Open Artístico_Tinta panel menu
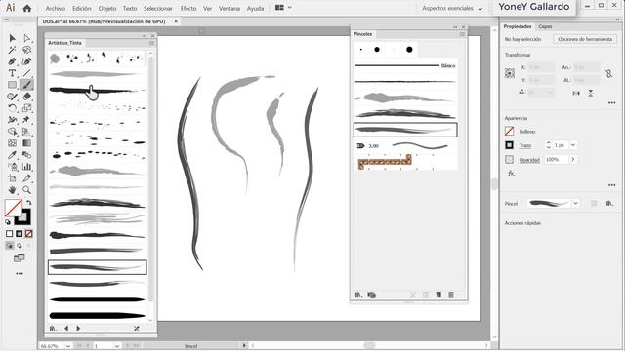This screenshot has height=351, width=625. tap(151, 43)
